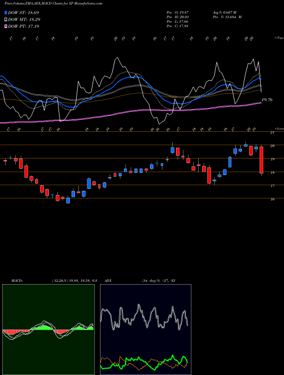The height and width of the screenshot is (375, 284).
Task: Click the 21 price axis label
Action: [x=272, y=133]
